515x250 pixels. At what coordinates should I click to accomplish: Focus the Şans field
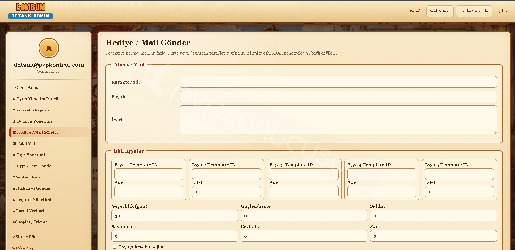[x=433, y=236]
